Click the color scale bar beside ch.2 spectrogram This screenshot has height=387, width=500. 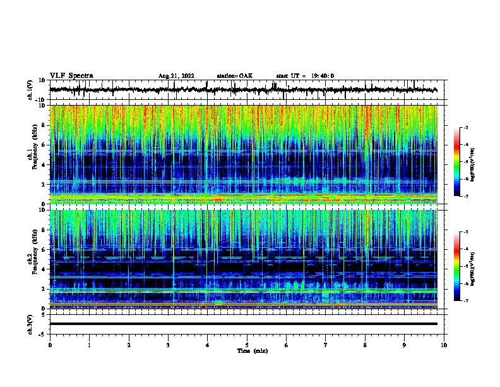coord(457,266)
